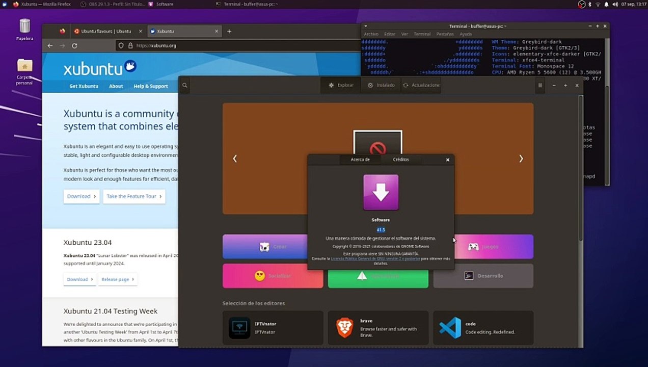Close the Xubuntu browser tab
Viewport: 648px width, 367px height.
(x=216, y=31)
